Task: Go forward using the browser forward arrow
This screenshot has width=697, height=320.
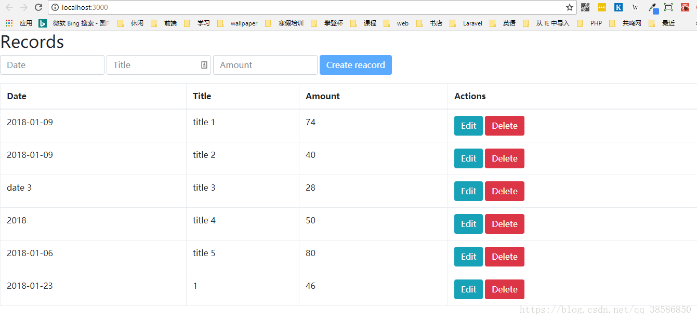Action: click(x=24, y=7)
